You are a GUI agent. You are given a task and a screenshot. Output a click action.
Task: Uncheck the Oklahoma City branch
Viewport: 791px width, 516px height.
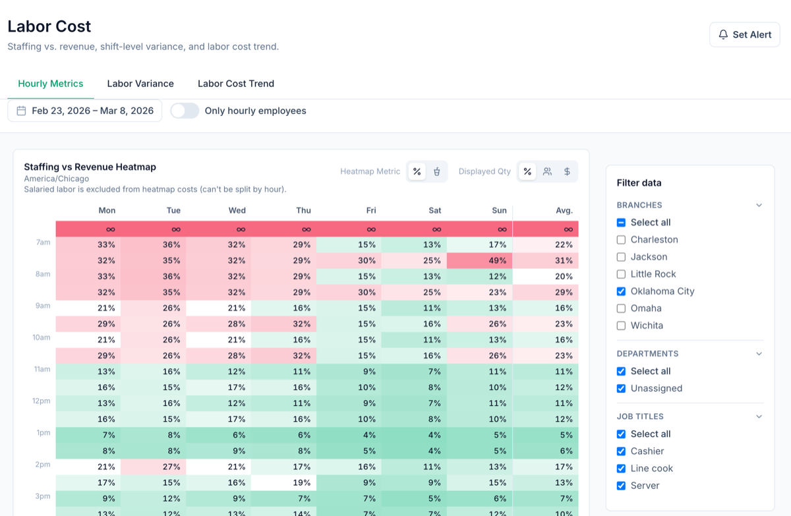pyautogui.click(x=621, y=291)
